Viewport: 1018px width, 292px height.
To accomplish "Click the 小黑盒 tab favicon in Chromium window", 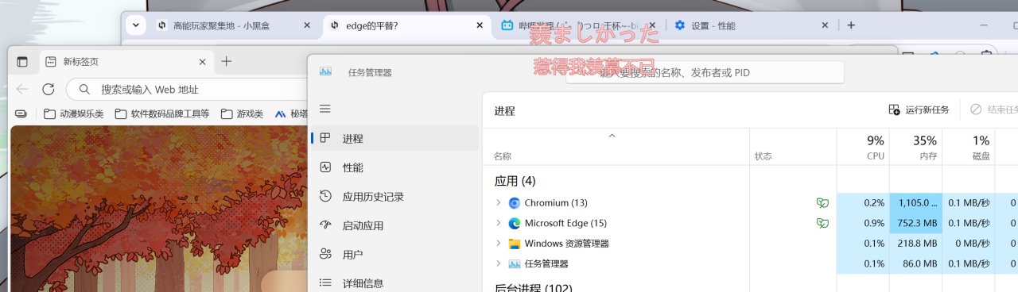I will coord(162,25).
